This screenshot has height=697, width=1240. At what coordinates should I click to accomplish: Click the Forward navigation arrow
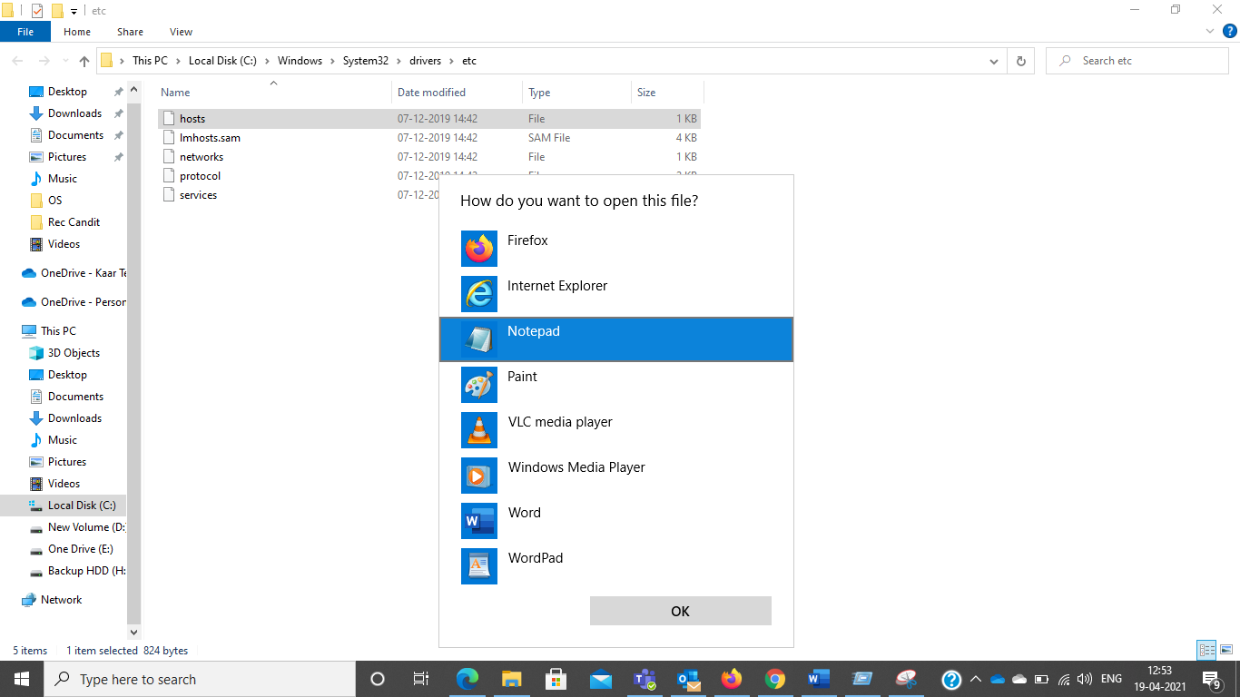click(x=43, y=61)
